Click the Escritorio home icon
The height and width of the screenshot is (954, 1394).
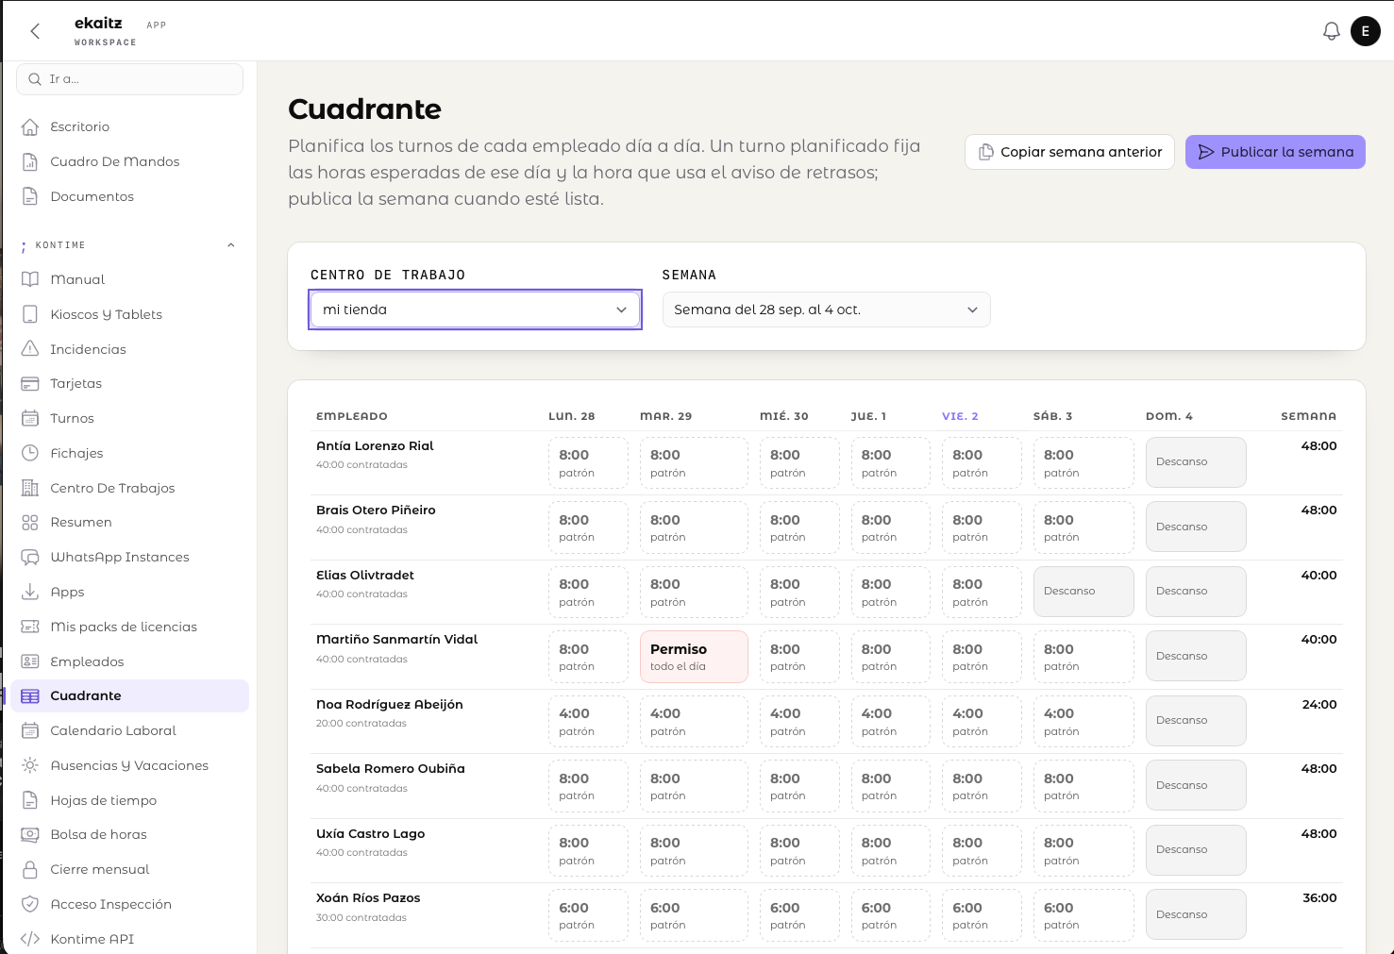(30, 126)
